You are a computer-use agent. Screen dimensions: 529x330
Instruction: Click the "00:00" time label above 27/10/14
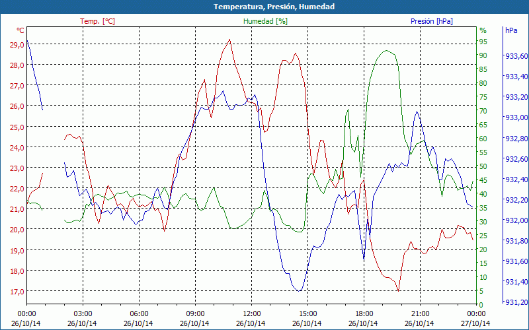tap(476, 313)
